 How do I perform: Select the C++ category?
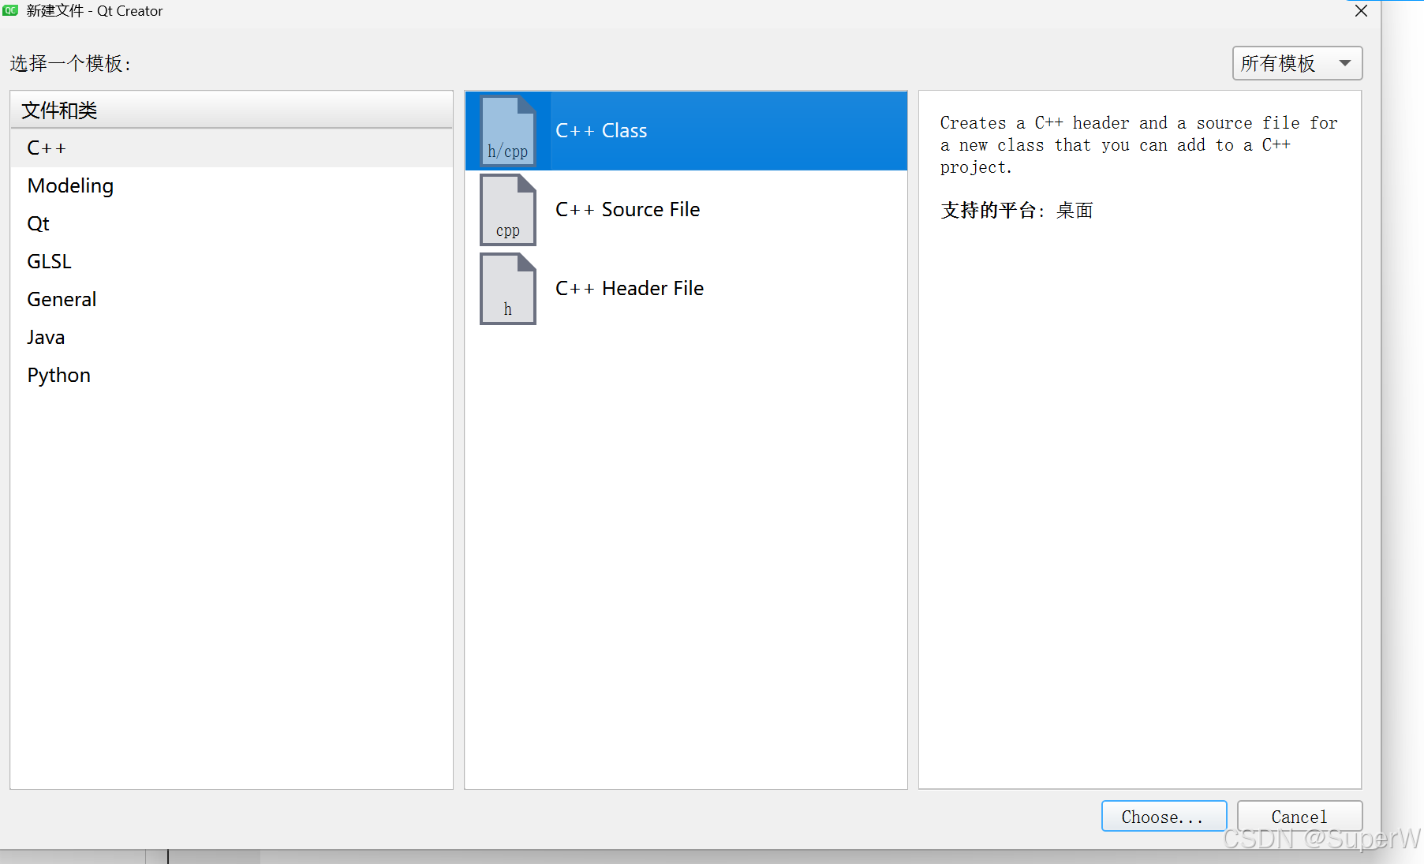[231, 148]
